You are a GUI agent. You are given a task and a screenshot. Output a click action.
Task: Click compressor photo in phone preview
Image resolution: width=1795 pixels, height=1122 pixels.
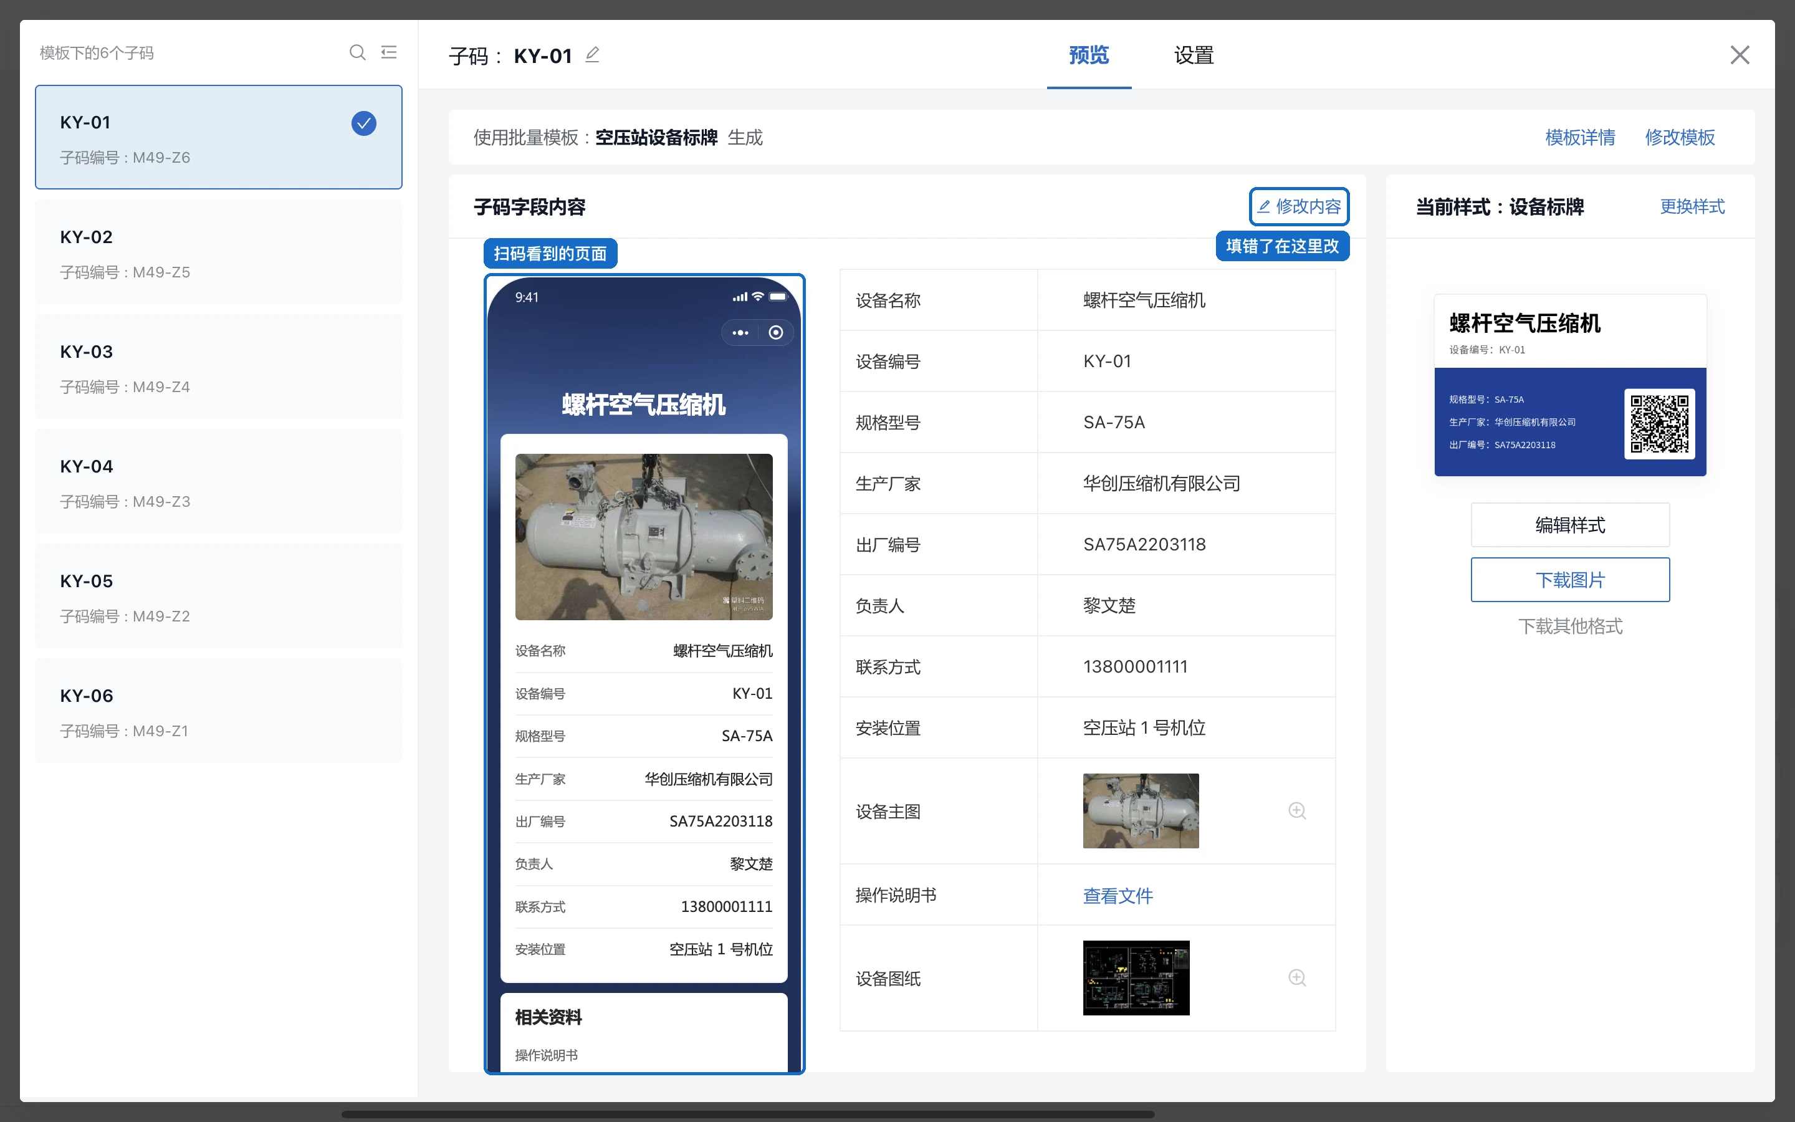(x=644, y=537)
